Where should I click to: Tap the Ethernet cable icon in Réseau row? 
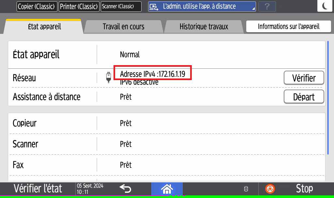point(109,78)
